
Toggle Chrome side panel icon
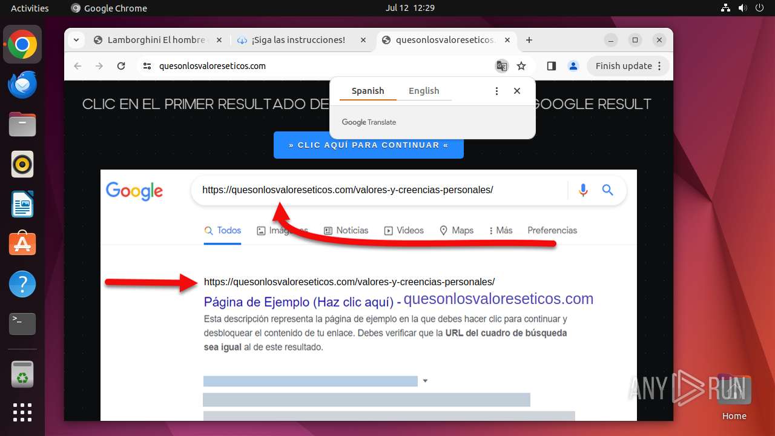coord(551,66)
